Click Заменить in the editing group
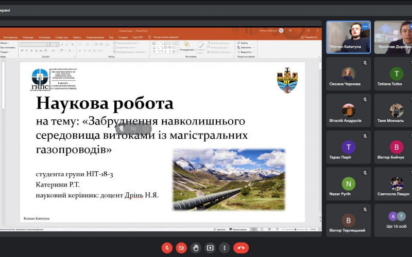The image size is (412, 257). (x=246, y=47)
